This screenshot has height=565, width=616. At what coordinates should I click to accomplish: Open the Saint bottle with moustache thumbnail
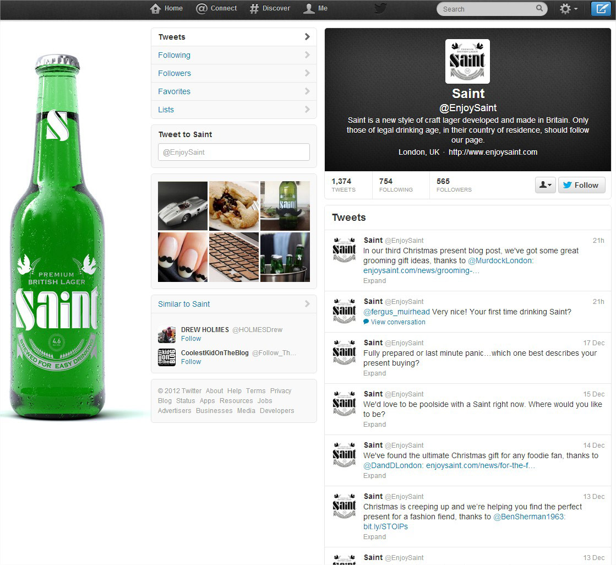[285, 206]
